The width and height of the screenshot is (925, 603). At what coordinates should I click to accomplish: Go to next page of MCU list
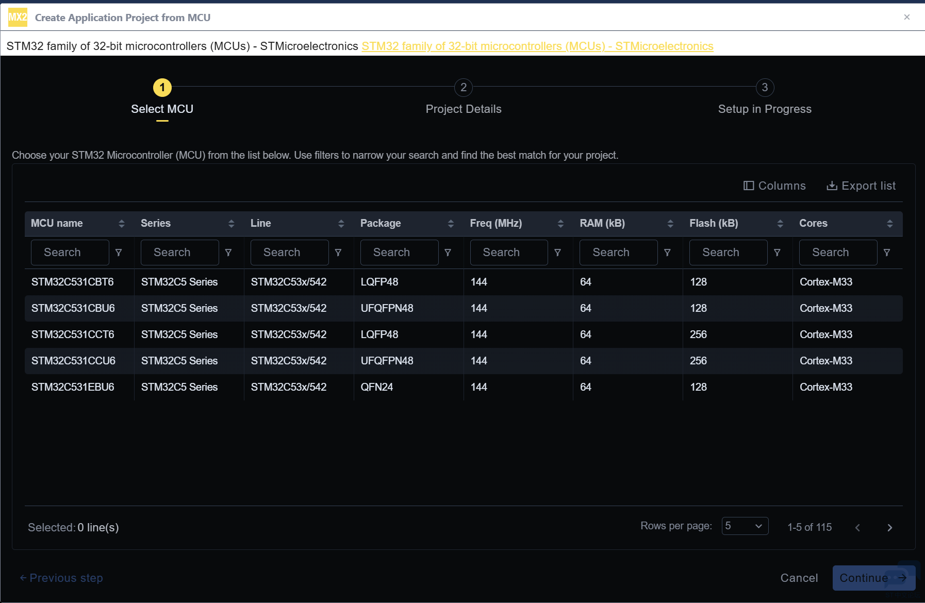889,527
